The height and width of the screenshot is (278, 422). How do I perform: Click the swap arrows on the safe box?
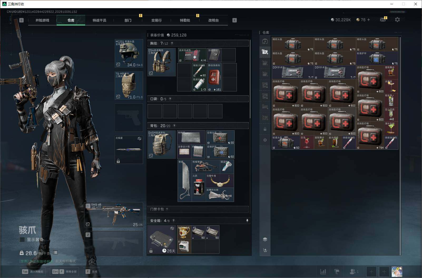pyautogui.click(x=172, y=228)
